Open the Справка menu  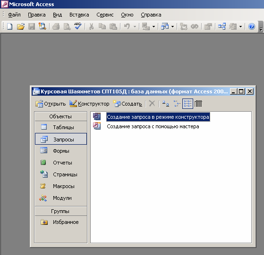[x=151, y=15]
